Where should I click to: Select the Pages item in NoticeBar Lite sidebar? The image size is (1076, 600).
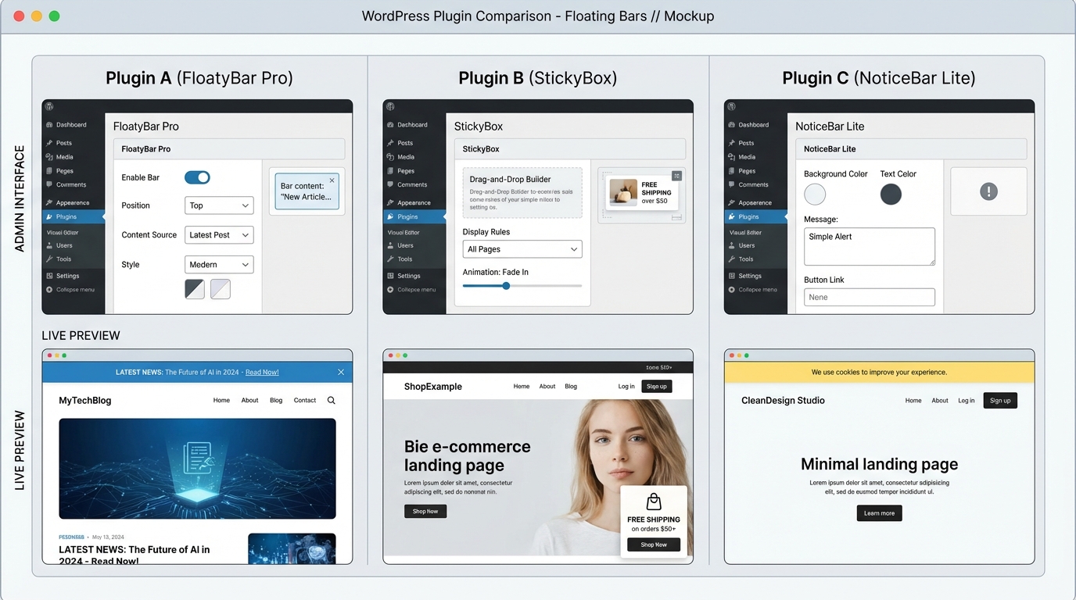[x=747, y=170]
